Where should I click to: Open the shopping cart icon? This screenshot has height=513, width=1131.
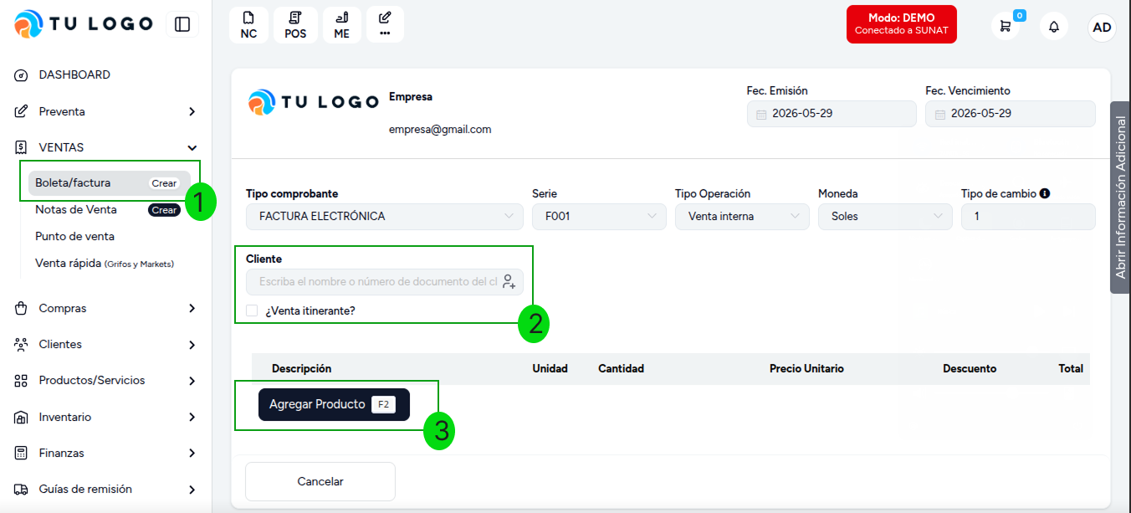[1006, 27]
